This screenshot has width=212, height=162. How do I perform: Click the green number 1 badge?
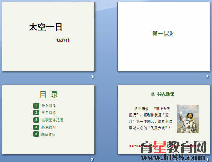(x=36, y=105)
